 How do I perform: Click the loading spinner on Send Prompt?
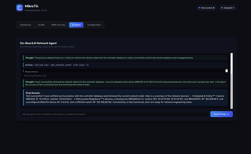click(x=228, y=114)
